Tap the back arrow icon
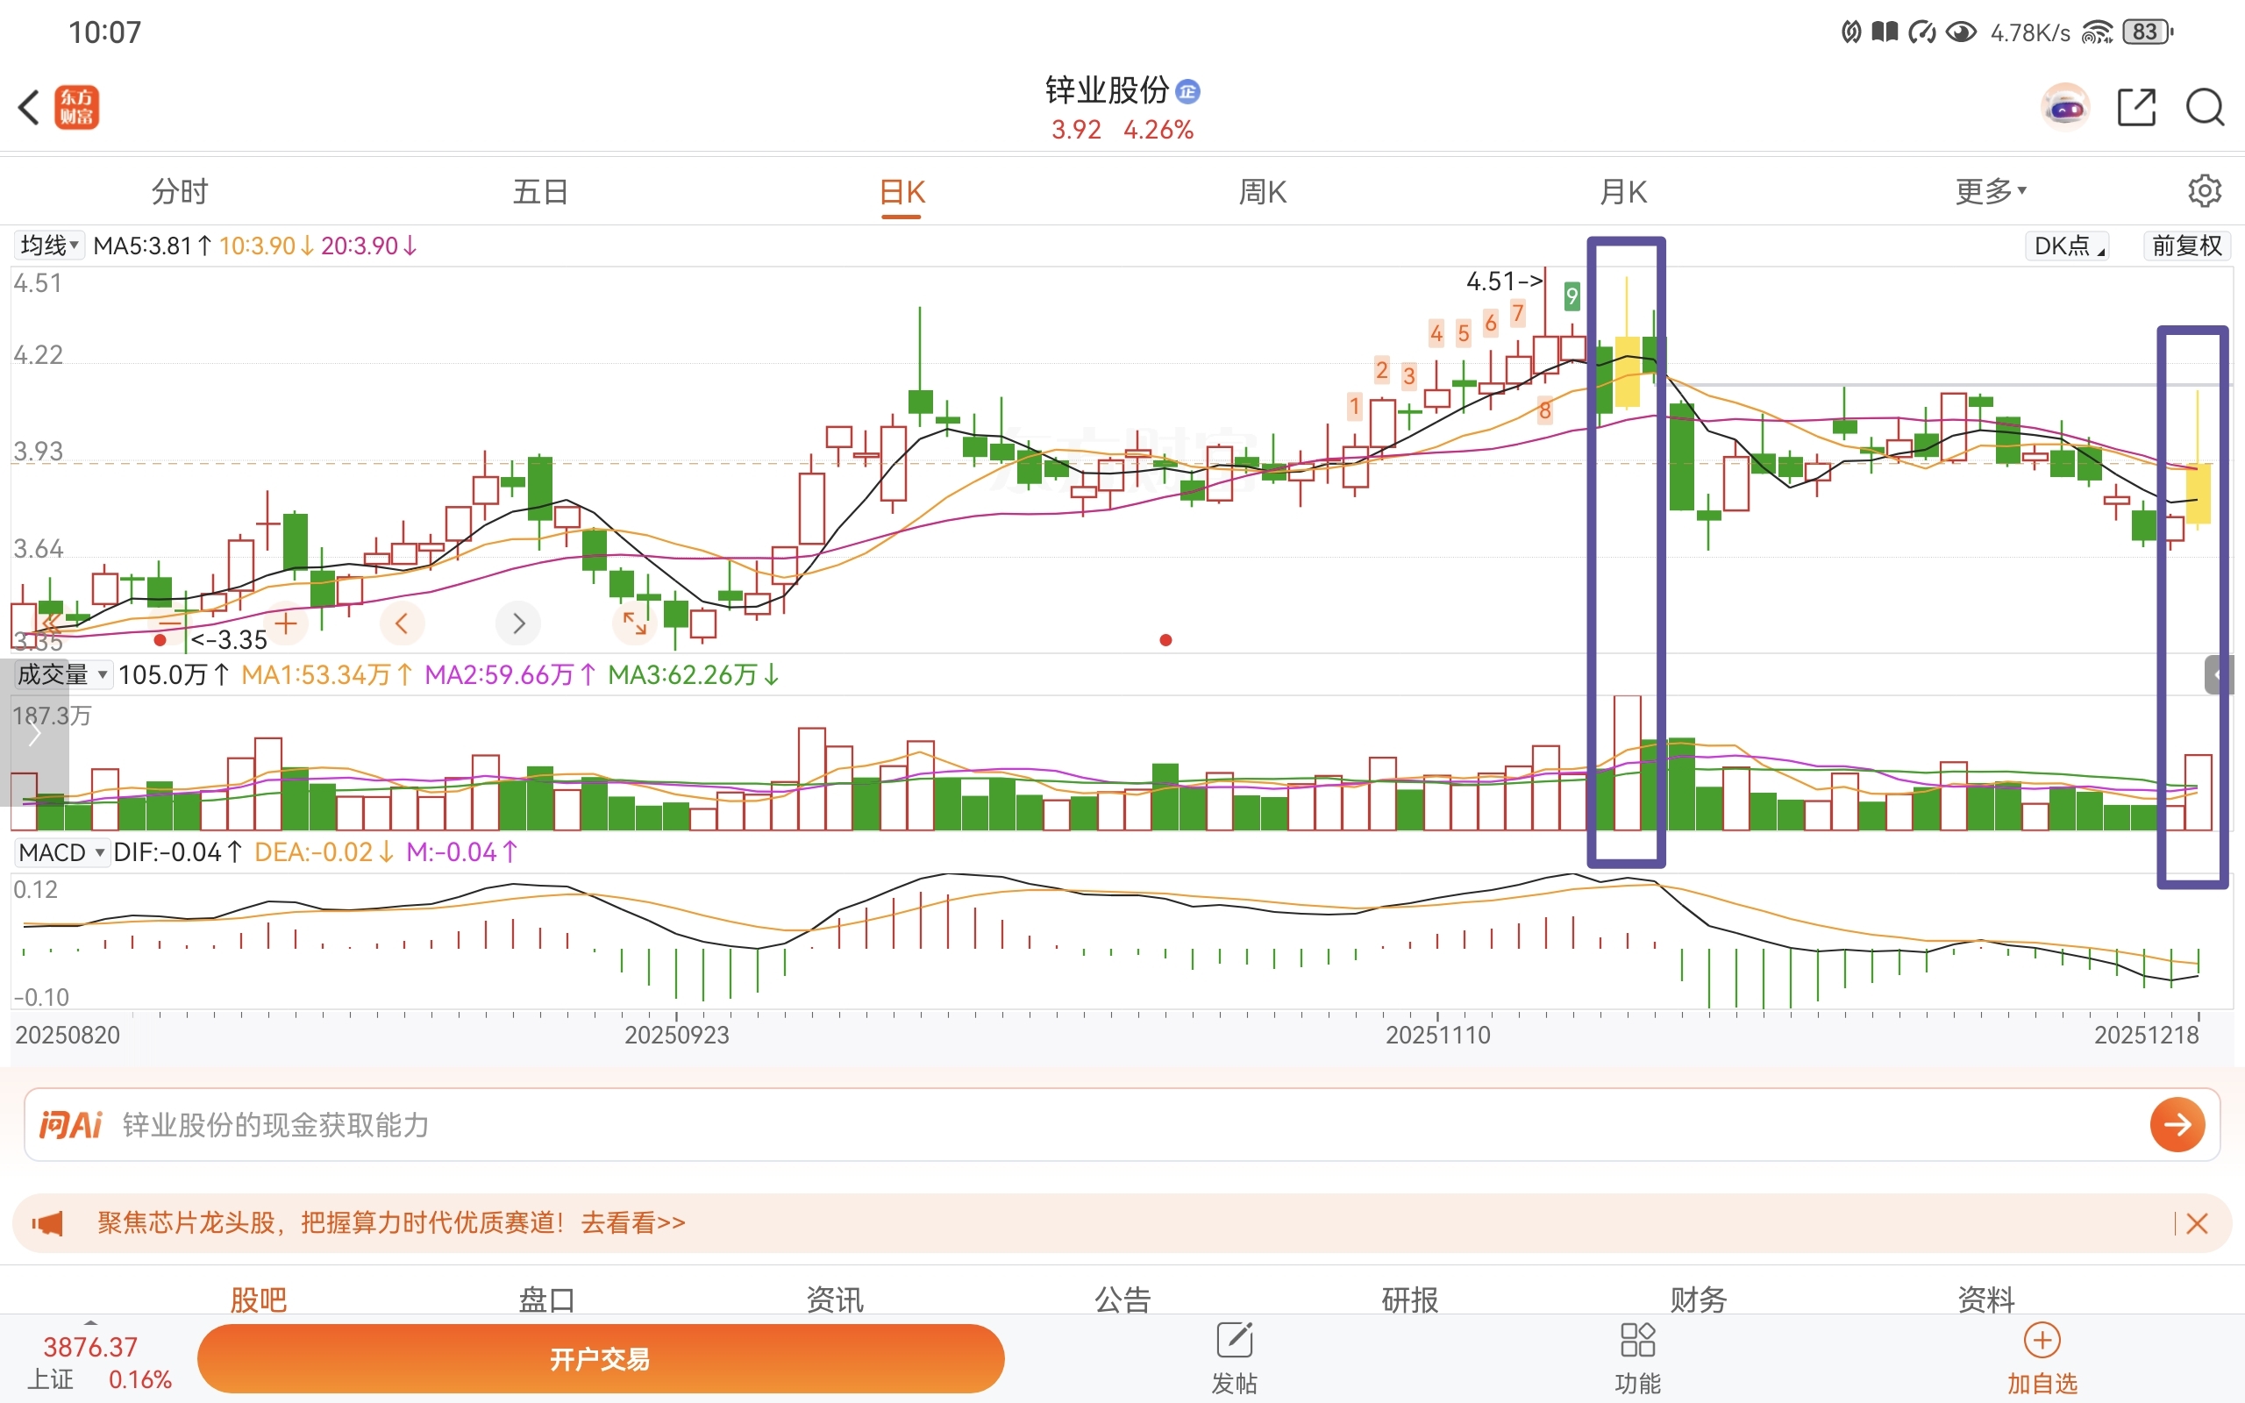 (x=30, y=107)
